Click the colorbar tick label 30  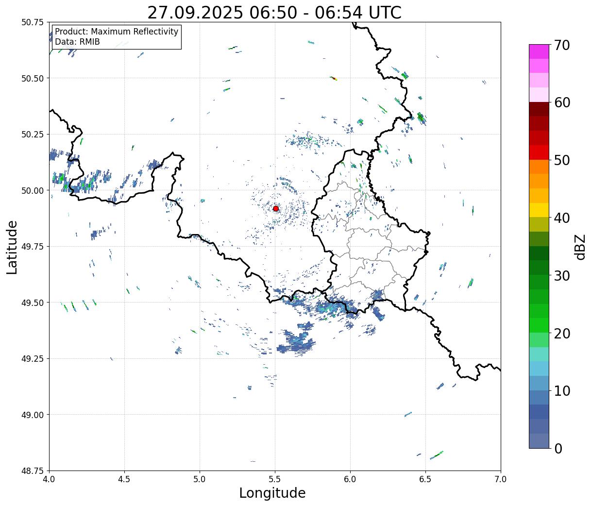click(562, 276)
